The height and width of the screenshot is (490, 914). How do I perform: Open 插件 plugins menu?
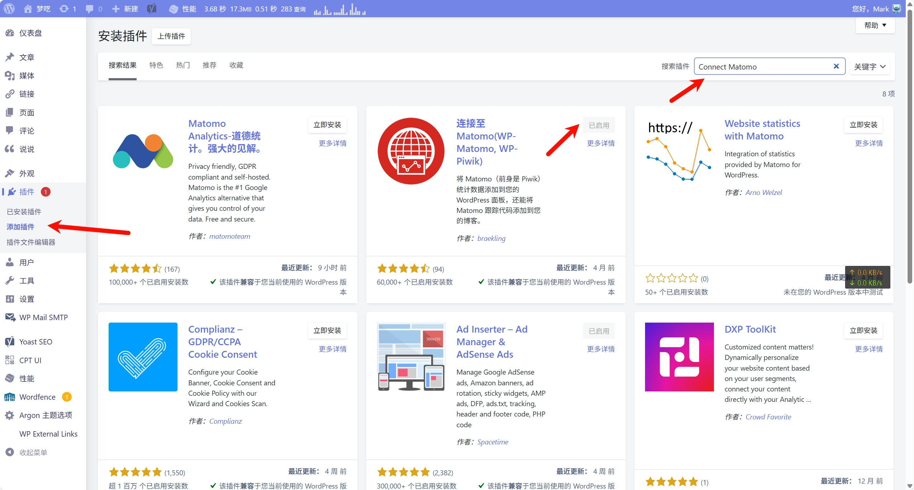[x=27, y=192]
